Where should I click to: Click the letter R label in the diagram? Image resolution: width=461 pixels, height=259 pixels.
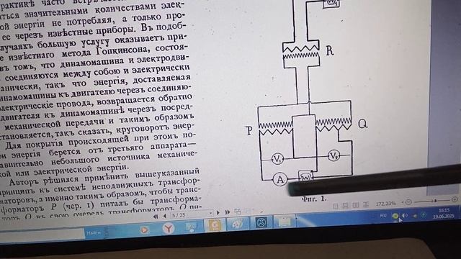point(330,51)
